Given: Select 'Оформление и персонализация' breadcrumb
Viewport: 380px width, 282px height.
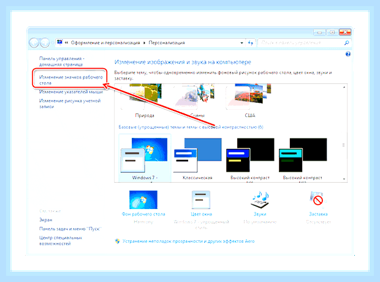Looking at the screenshot, I should [x=105, y=43].
